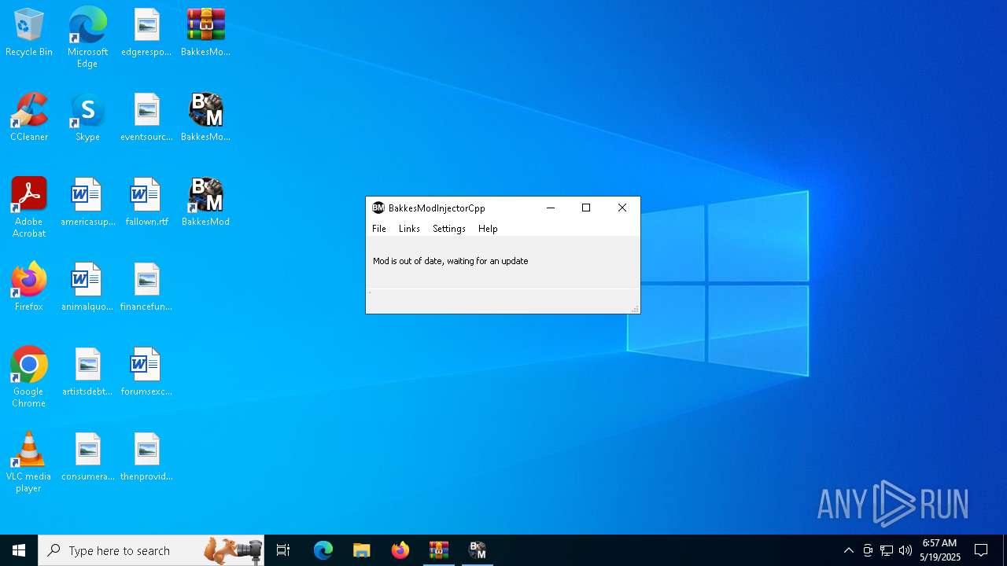Select the eventsourc... image file on desktop
The width and height of the screenshot is (1007, 566).
(x=146, y=118)
